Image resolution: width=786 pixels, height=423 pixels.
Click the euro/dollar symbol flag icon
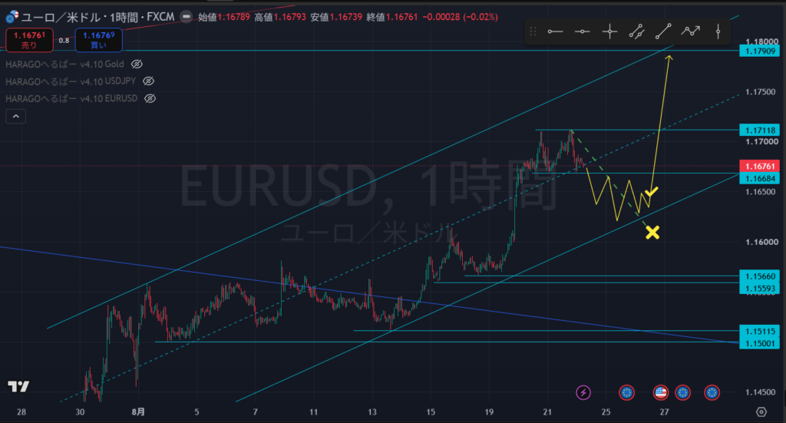pos(12,17)
